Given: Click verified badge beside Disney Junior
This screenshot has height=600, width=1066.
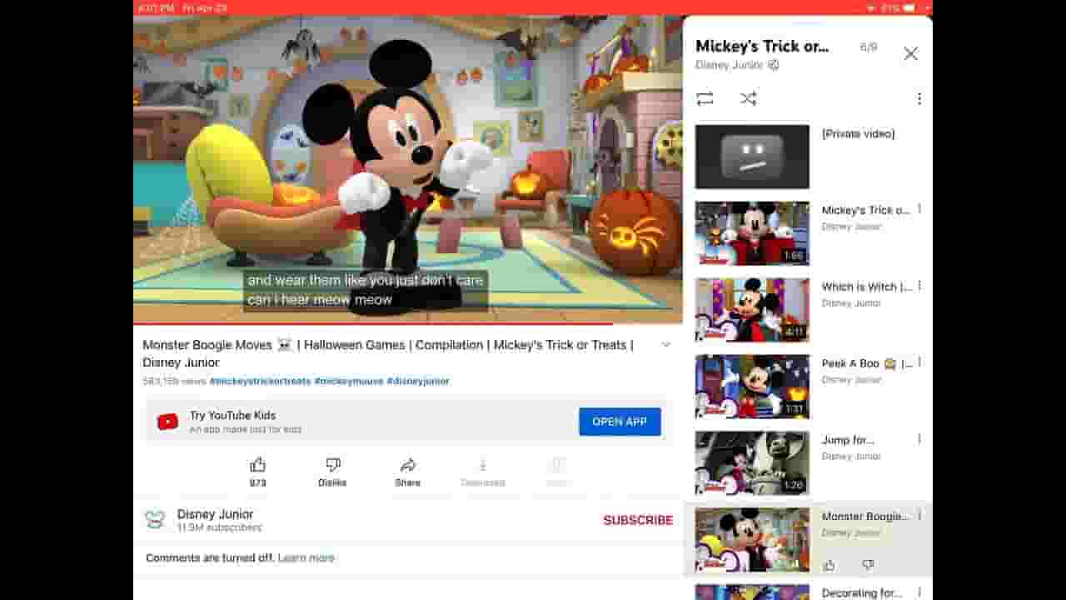Looking at the screenshot, I should pyautogui.click(x=774, y=65).
